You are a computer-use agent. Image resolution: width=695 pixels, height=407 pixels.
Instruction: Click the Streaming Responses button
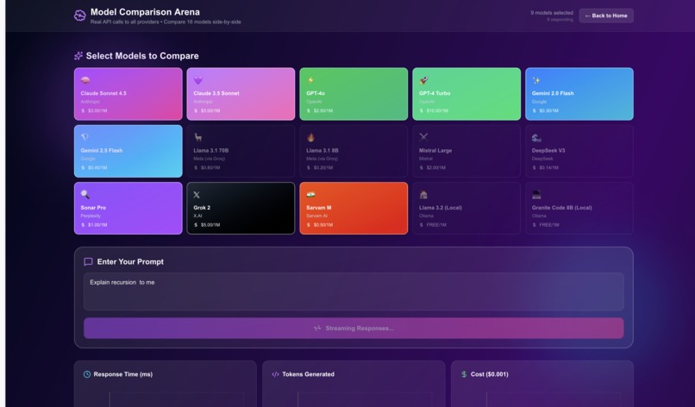click(x=354, y=329)
